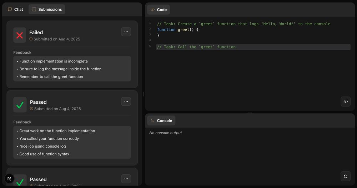Click the Feedback heading of Failed submission
The image size is (357, 188).
(x=22, y=53)
